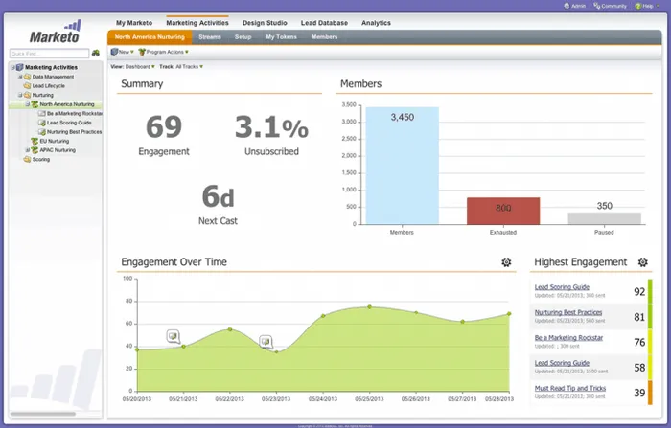Click the annotation marker on 05/23/2013
Image resolution: width=671 pixels, height=428 pixels.
[x=266, y=342]
